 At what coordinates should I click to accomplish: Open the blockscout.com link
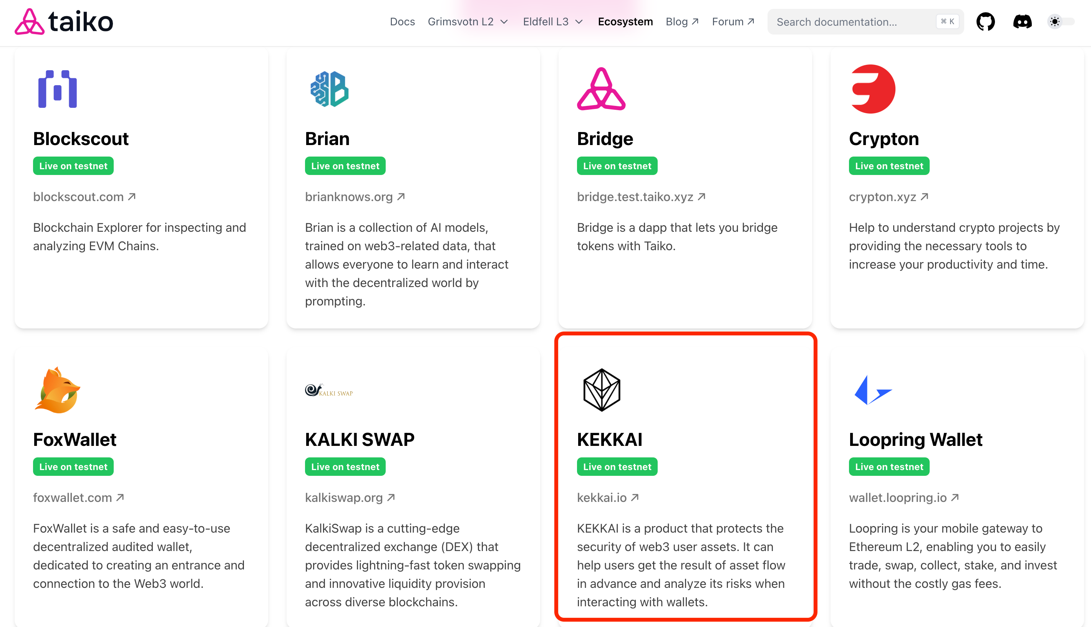[x=84, y=197]
